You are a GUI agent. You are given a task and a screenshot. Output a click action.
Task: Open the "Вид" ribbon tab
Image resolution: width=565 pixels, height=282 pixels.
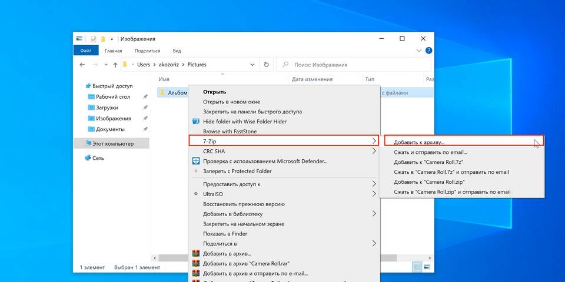(x=177, y=51)
